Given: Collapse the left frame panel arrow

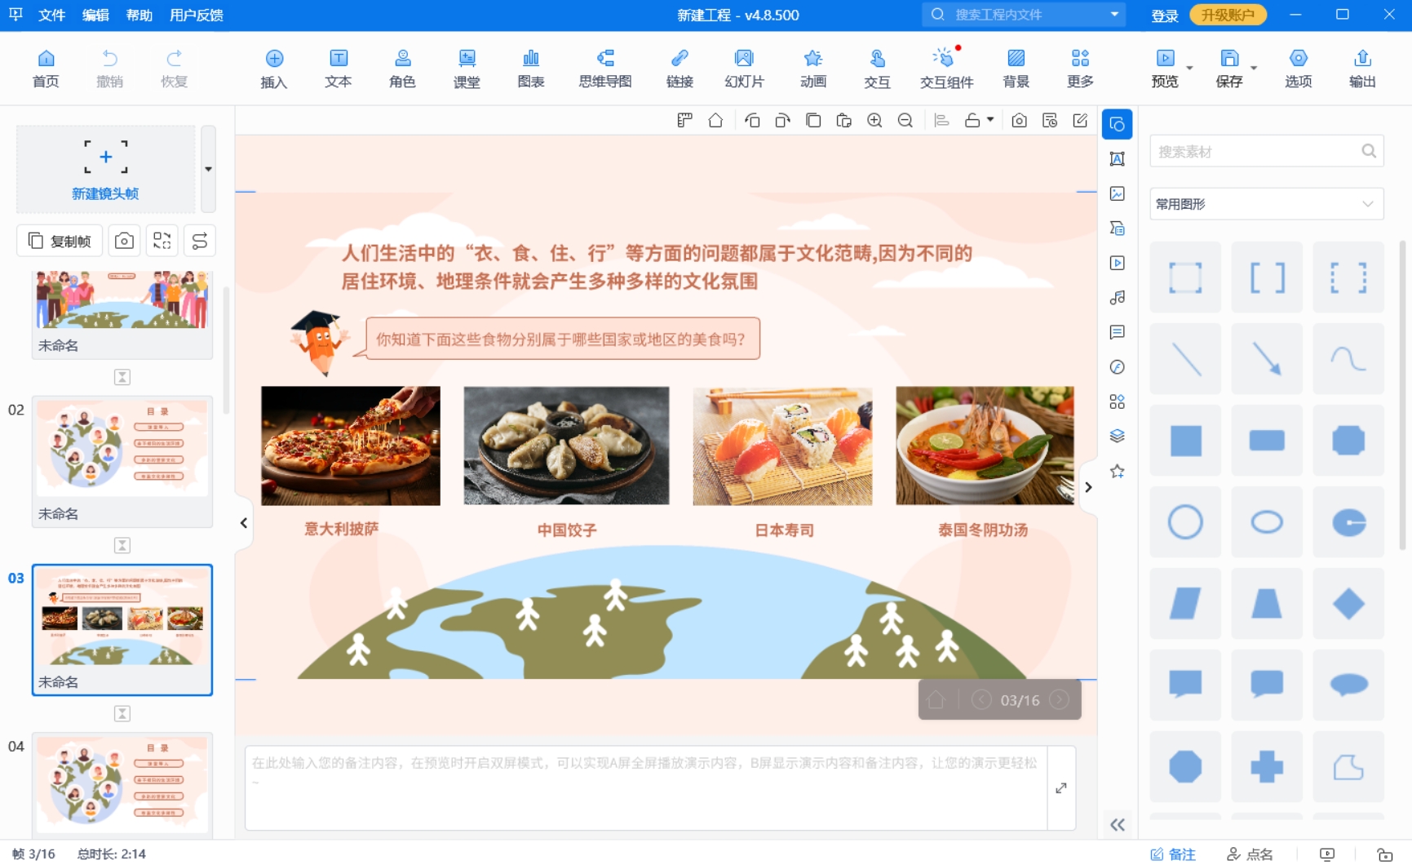Looking at the screenshot, I should [243, 523].
